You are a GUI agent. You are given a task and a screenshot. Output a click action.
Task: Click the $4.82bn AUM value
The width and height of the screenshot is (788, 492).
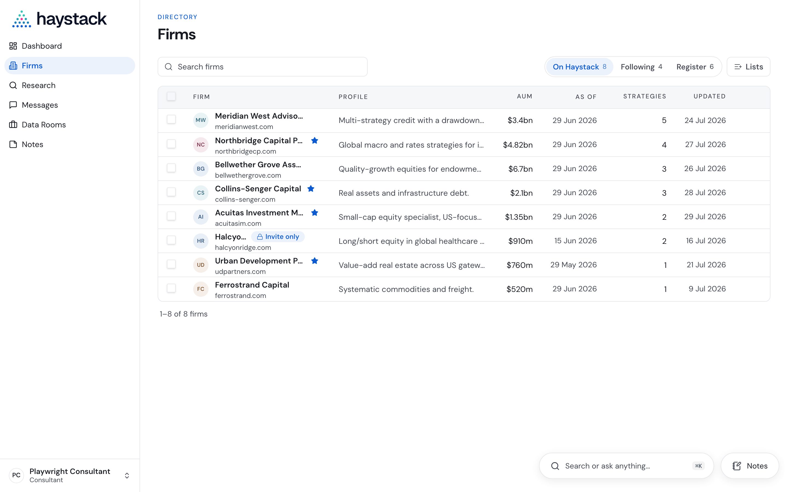pyautogui.click(x=518, y=145)
